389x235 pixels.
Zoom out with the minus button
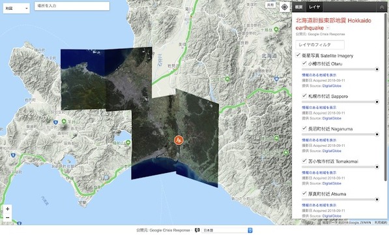[7, 217]
